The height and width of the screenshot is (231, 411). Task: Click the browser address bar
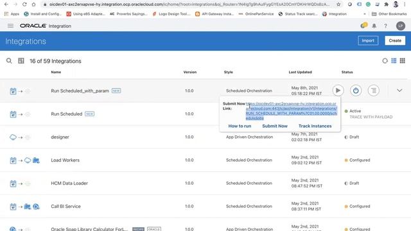tap(189, 4)
